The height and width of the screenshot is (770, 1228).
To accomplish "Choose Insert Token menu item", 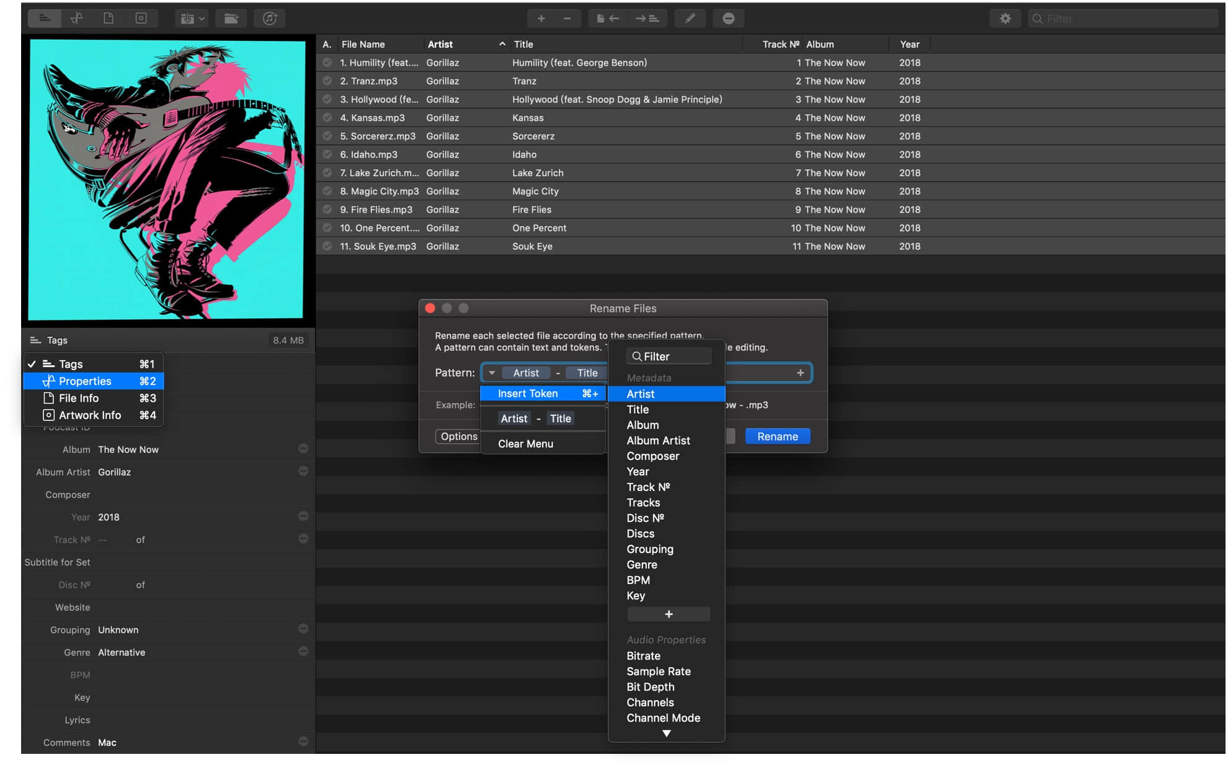I will 543,394.
